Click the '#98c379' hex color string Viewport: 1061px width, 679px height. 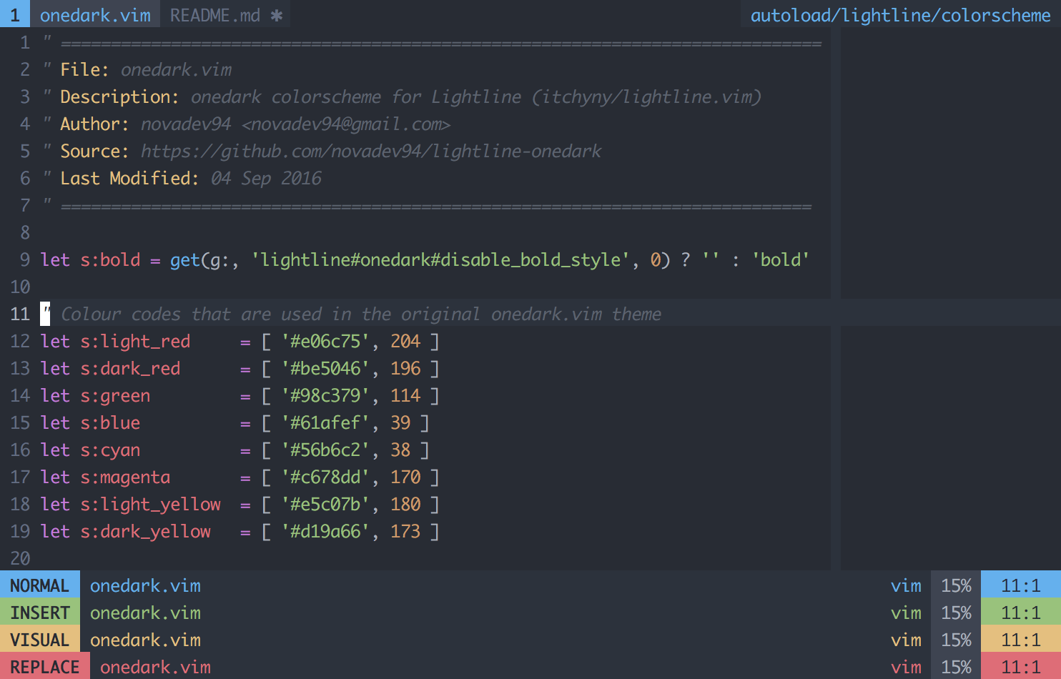click(x=326, y=395)
